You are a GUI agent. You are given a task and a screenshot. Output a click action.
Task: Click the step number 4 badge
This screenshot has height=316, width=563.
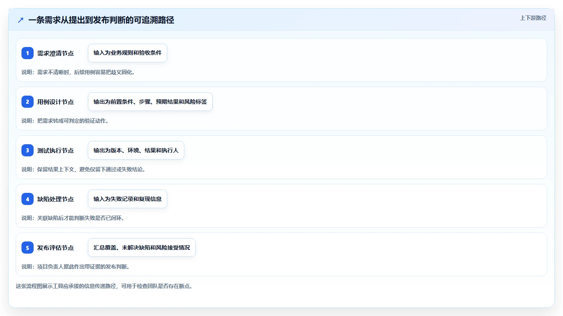point(28,199)
